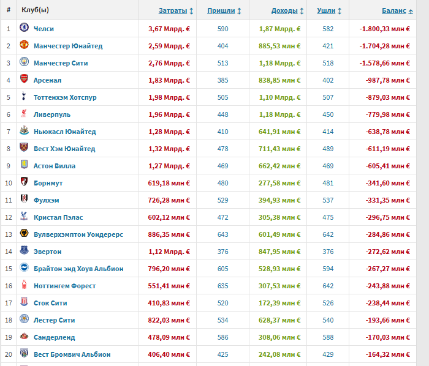The width and height of the screenshot is (429, 366).
Task: Sort table by Затраты column
Action: tap(173, 10)
